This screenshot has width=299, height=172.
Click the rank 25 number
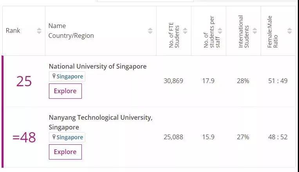click(24, 81)
